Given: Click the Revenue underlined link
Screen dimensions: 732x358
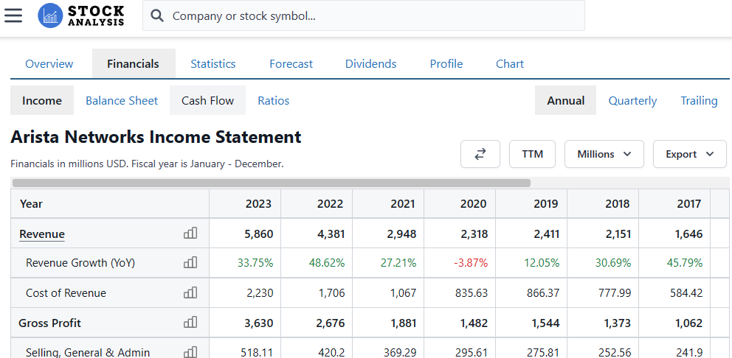Looking at the screenshot, I should (42, 234).
